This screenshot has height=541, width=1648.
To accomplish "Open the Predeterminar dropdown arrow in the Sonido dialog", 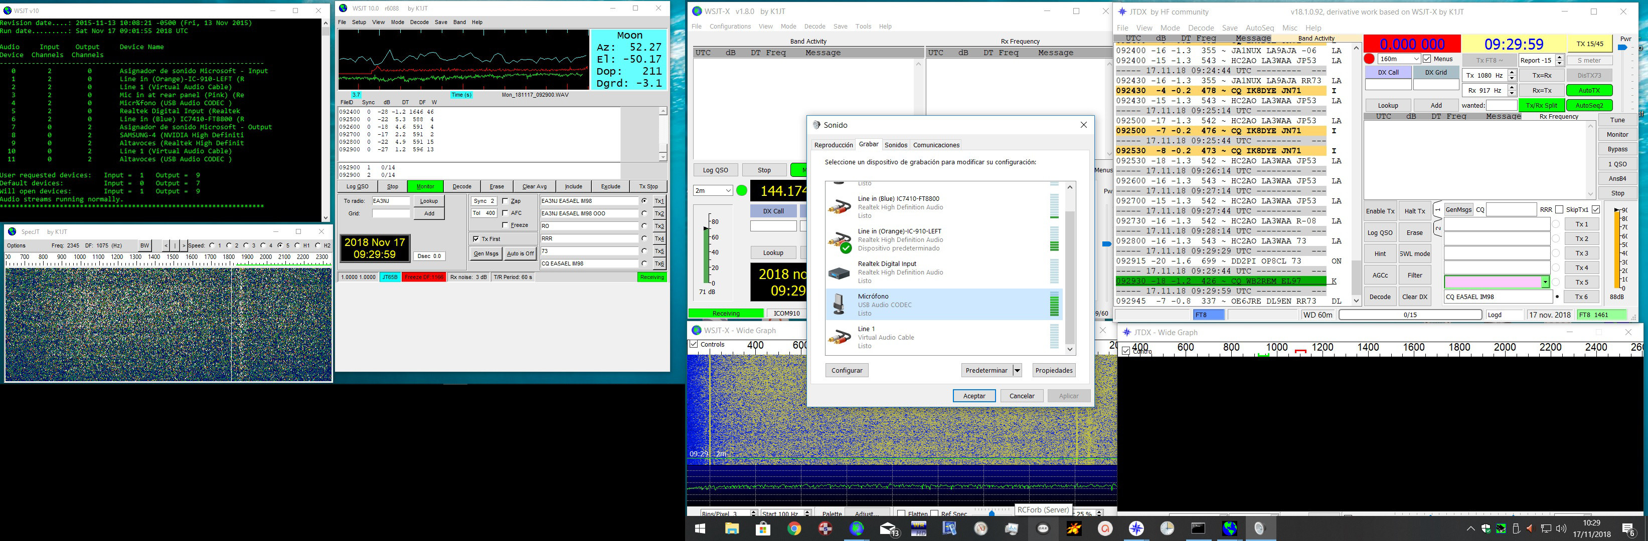I will (x=1017, y=371).
